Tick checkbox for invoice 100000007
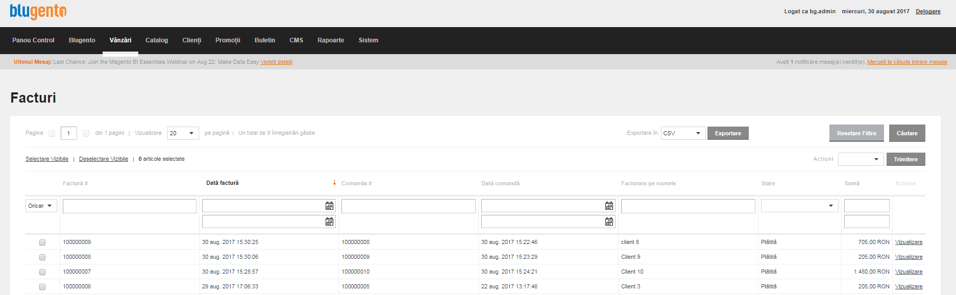Viewport: 956px width, 295px height. 42,272
